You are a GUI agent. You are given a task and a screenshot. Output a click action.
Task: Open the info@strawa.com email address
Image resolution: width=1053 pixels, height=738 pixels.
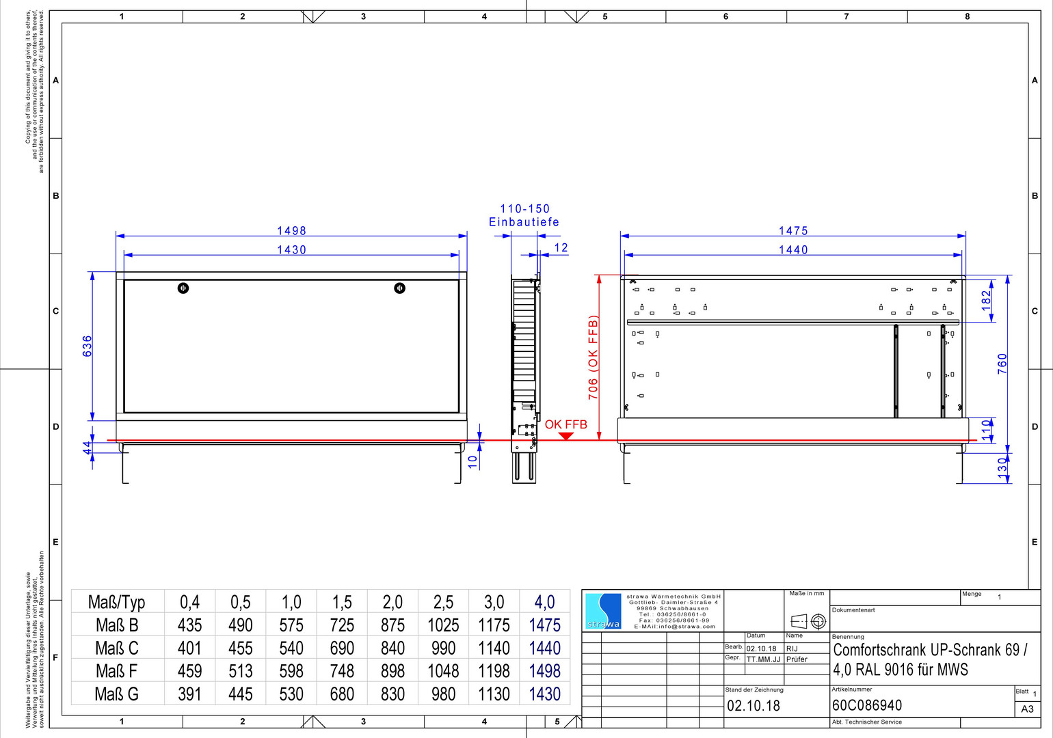pos(675,626)
